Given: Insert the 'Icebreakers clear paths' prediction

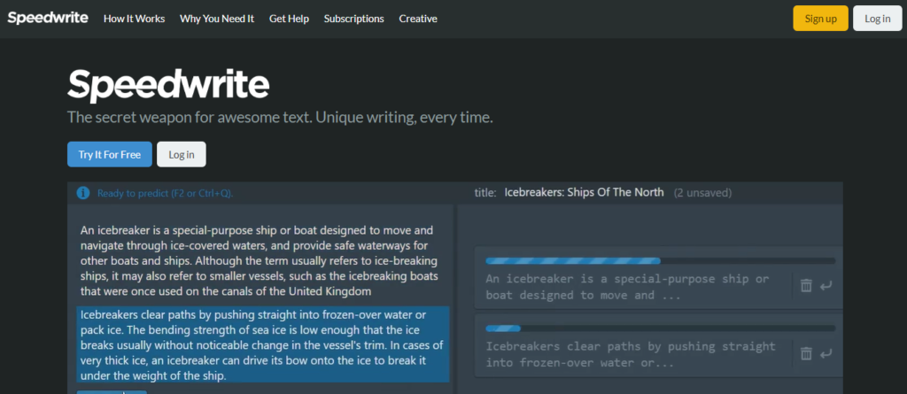Looking at the screenshot, I should [826, 353].
